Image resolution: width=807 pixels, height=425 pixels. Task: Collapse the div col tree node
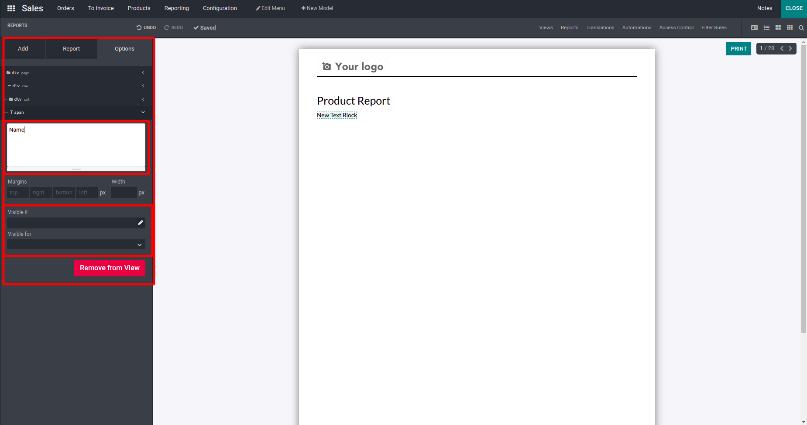143,99
